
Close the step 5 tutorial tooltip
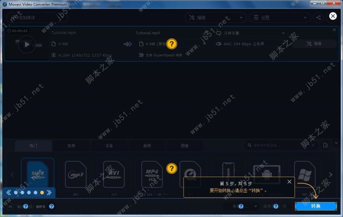(x=289, y=182)
